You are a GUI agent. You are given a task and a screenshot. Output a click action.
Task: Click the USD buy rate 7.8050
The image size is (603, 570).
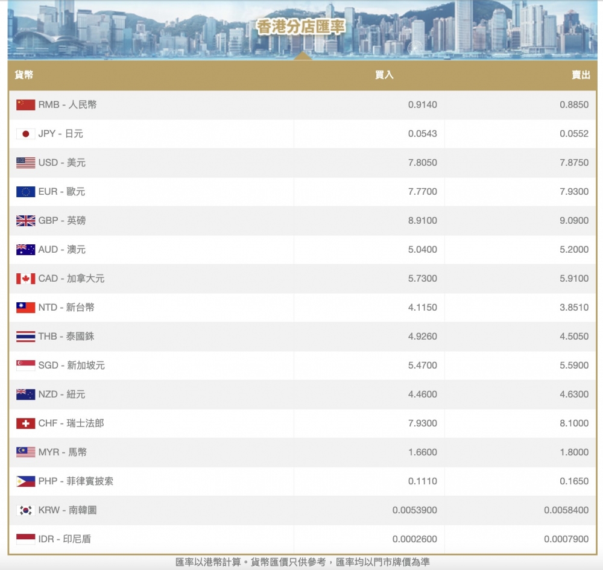point(422,163)
